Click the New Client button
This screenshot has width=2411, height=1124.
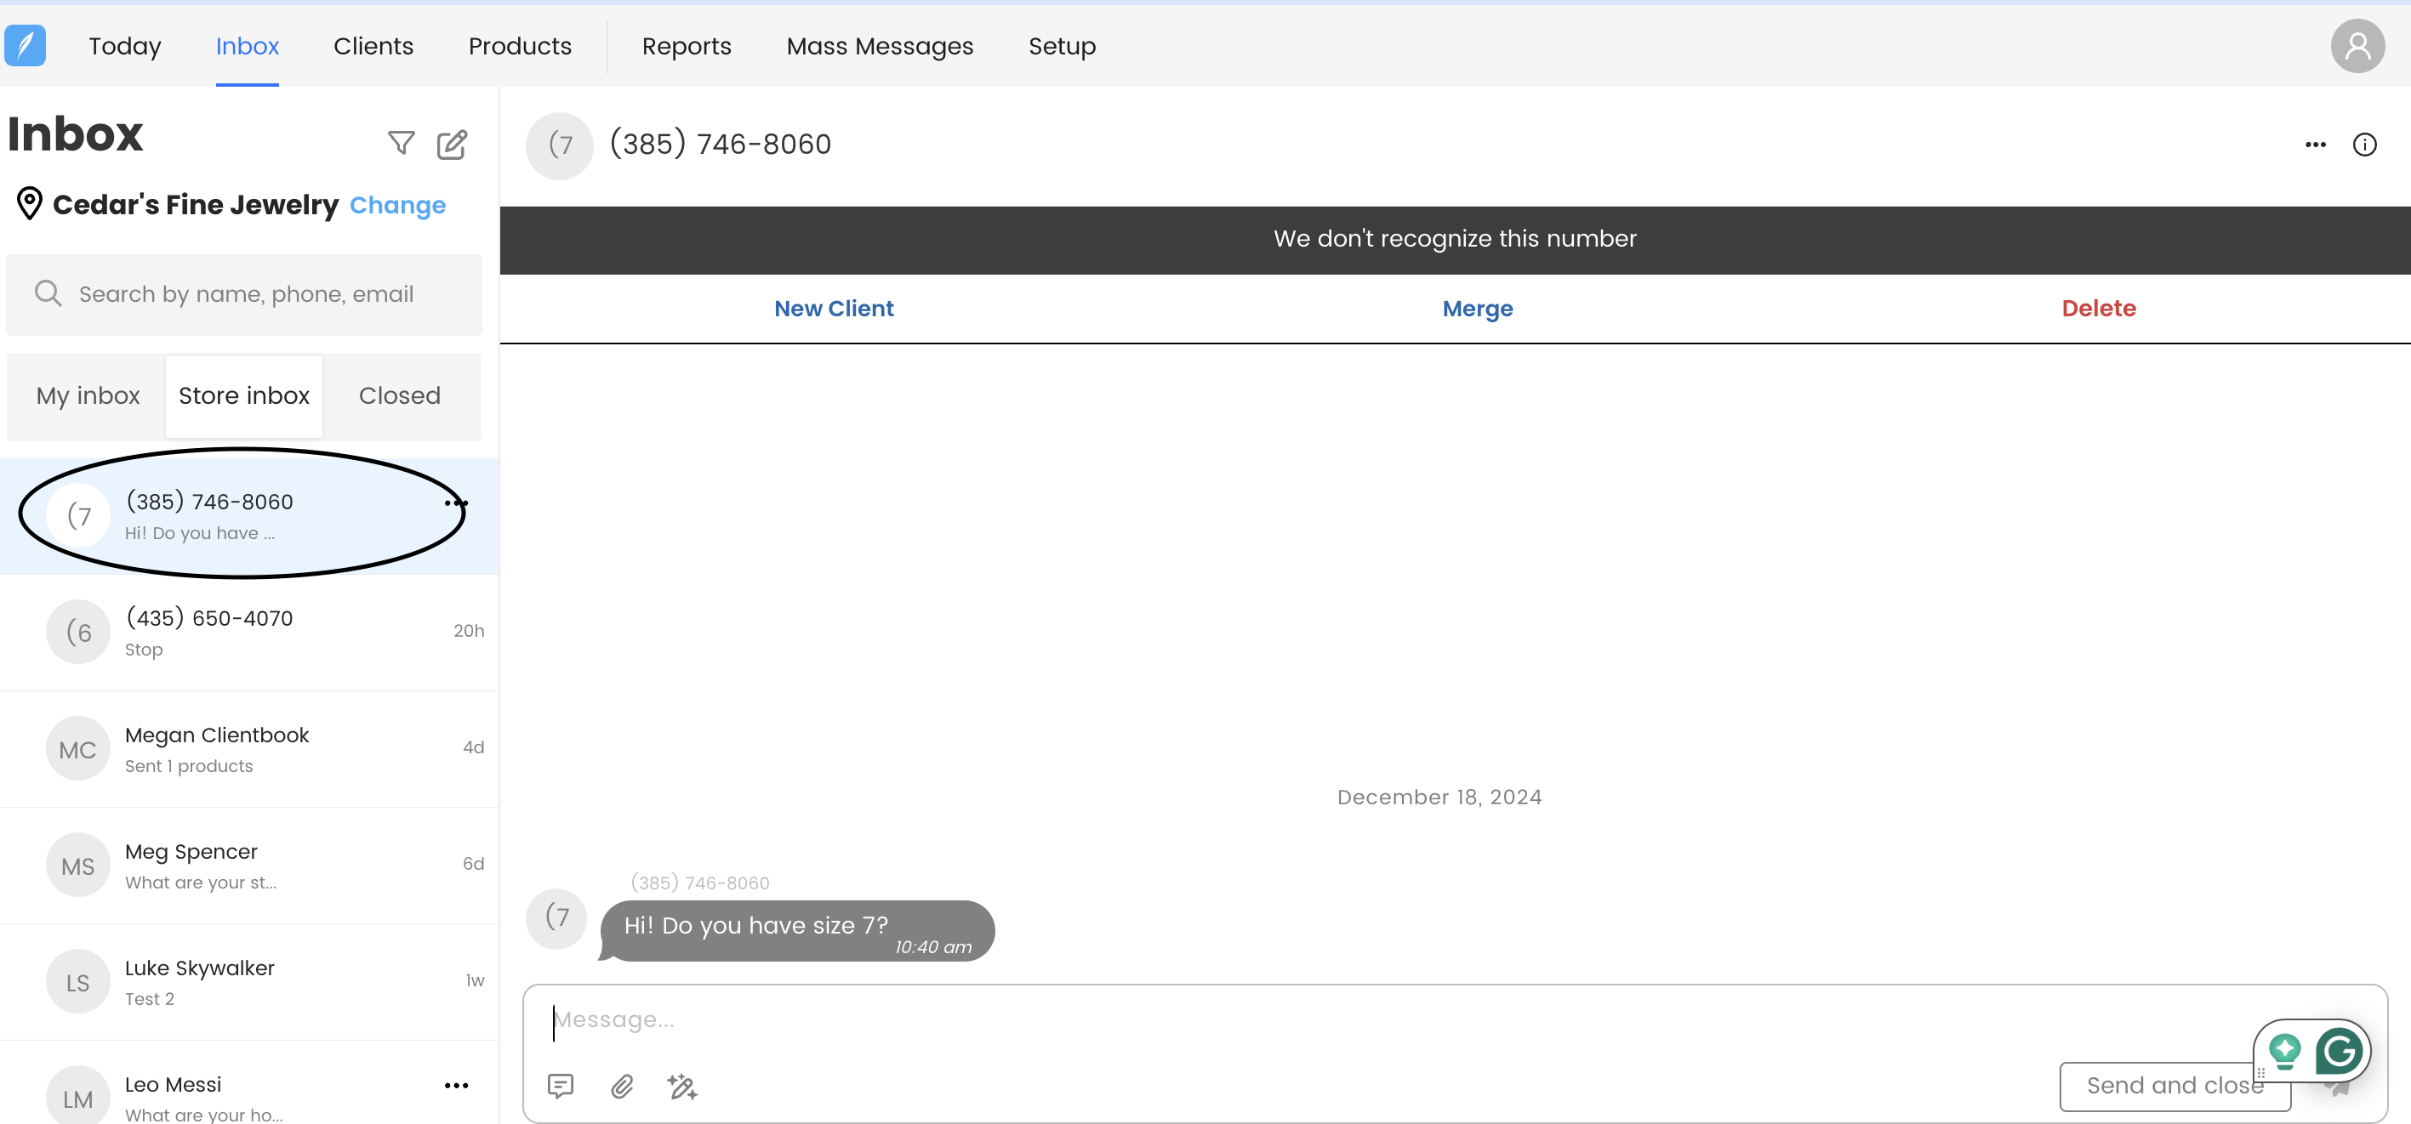click(833, 309)
